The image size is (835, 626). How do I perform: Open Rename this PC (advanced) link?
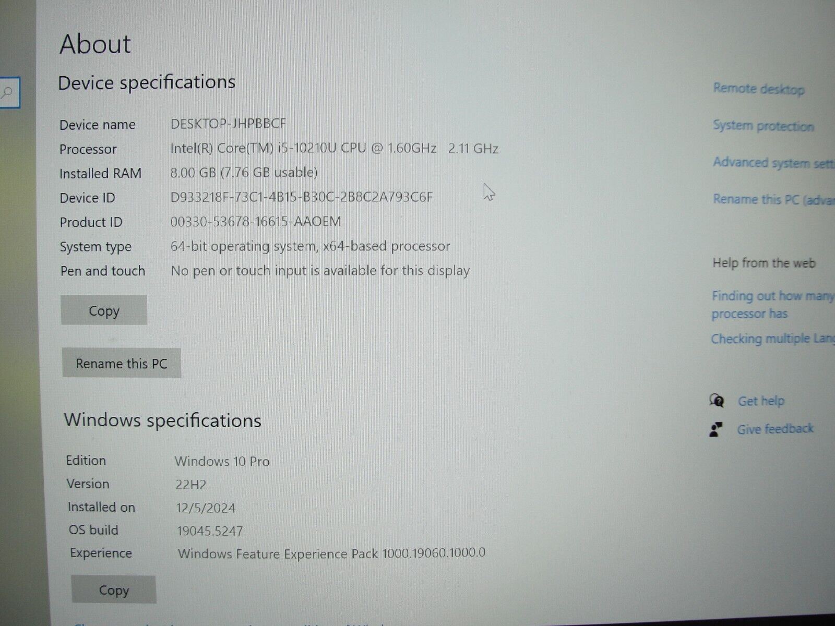tap(774, 199)
